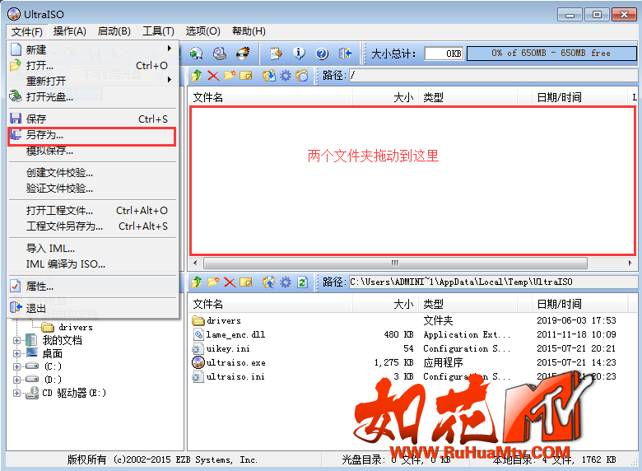Click the horizontal scrollbar in image pane
The image size is (642, 471).
(x=395, y=263)
